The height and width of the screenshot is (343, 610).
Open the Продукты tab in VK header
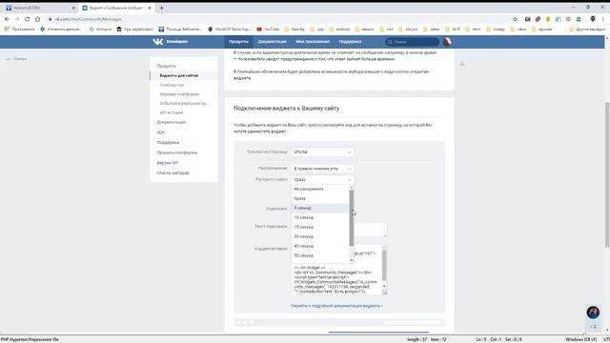(x=238, y=42)
